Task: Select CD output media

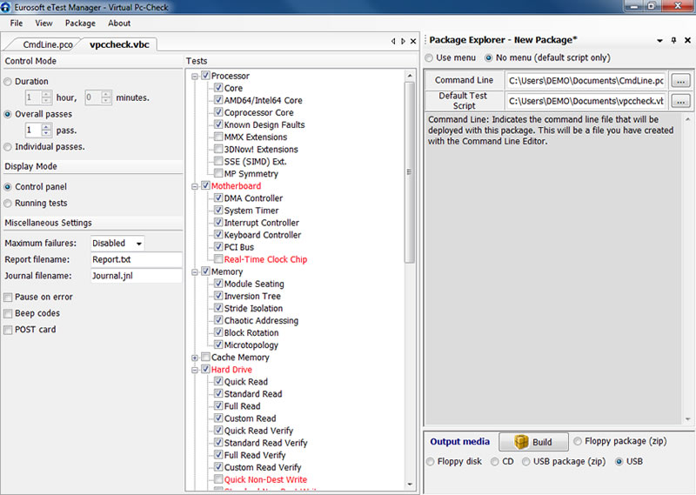Action: click(495, 462)
